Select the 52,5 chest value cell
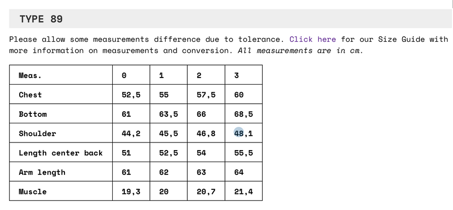Viewport: 453px width, 210px height. click(x=131, y=94)
